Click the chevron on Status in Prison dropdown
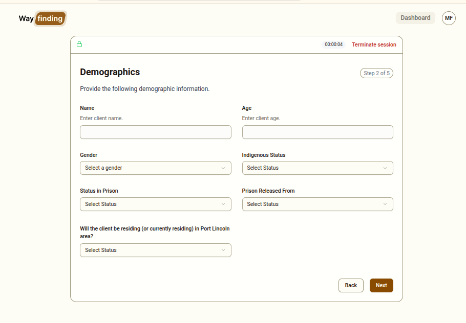 tap(224, 204)
